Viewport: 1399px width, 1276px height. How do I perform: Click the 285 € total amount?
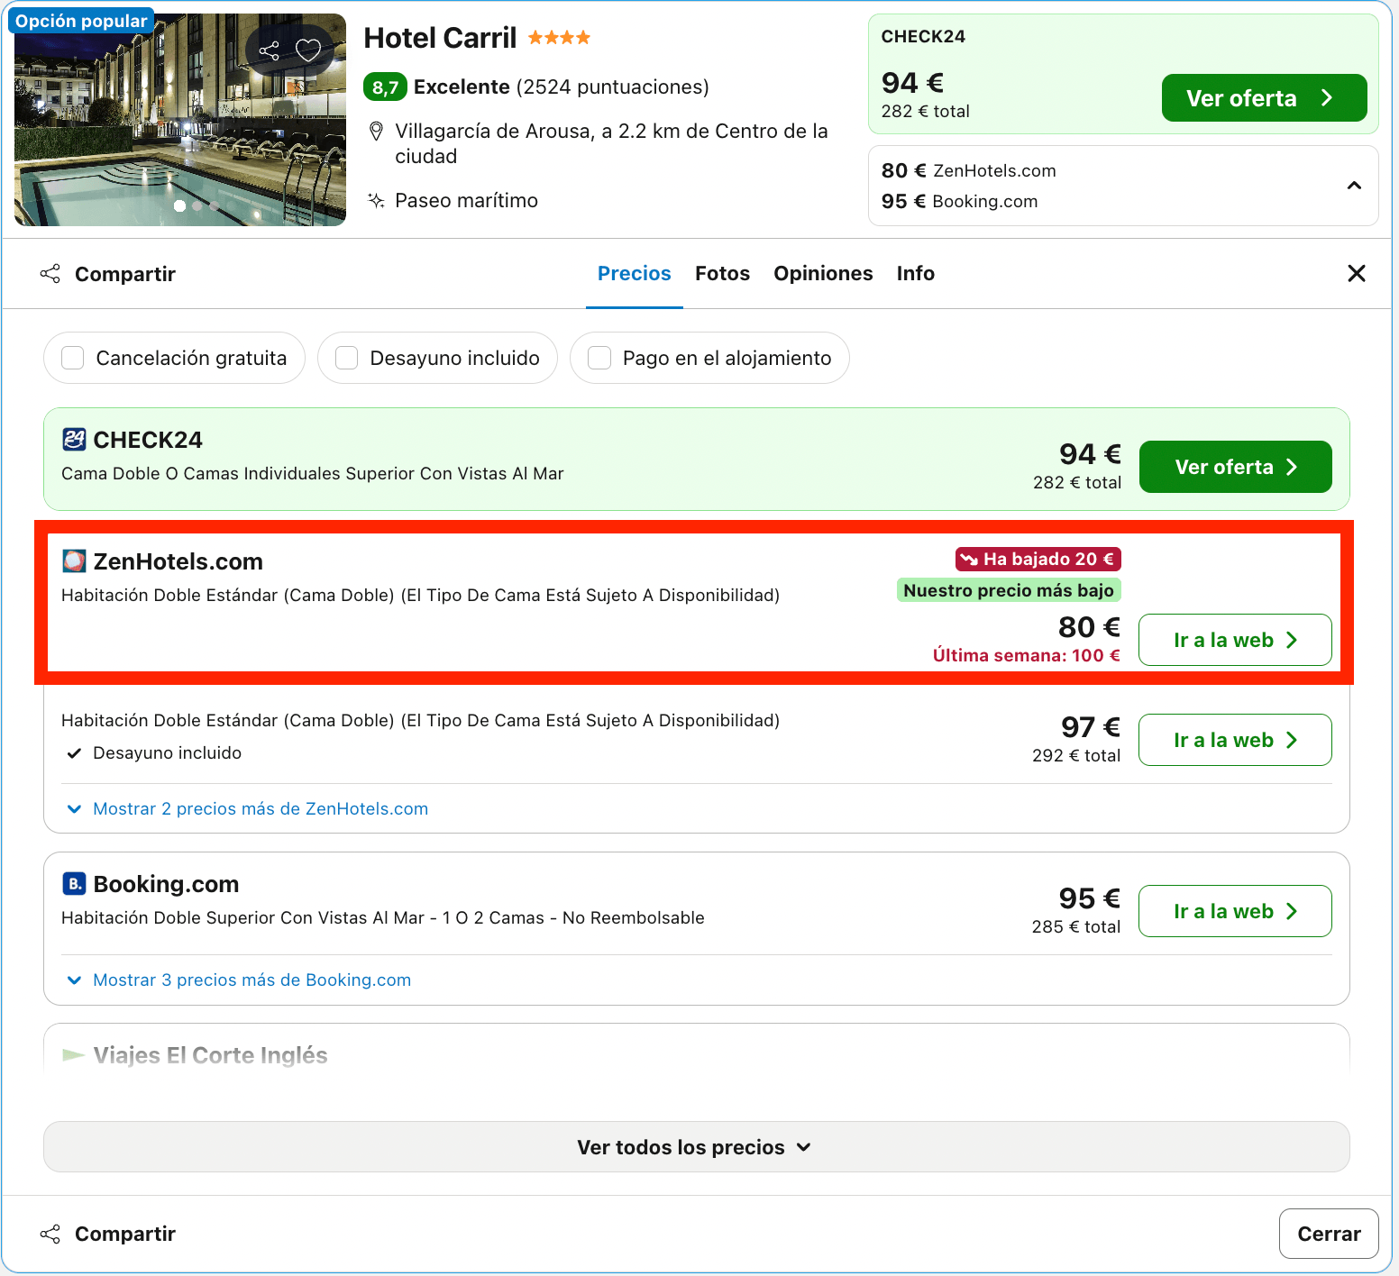(1076, 926)
